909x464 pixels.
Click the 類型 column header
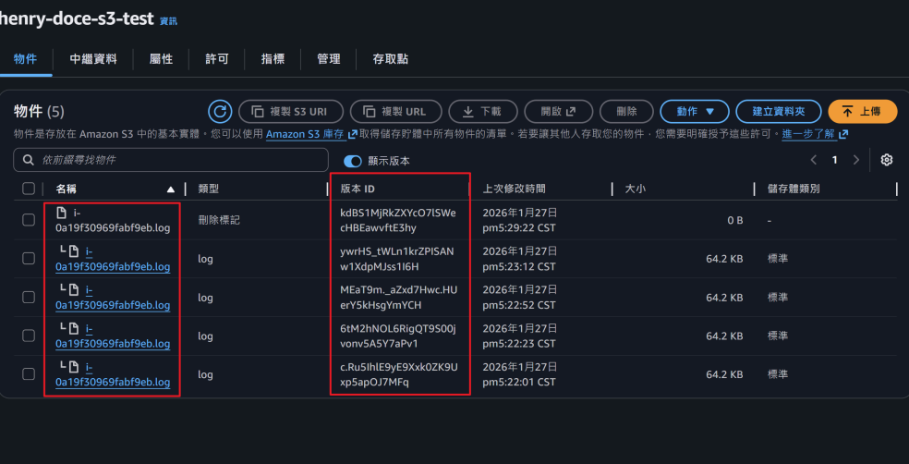208,189
